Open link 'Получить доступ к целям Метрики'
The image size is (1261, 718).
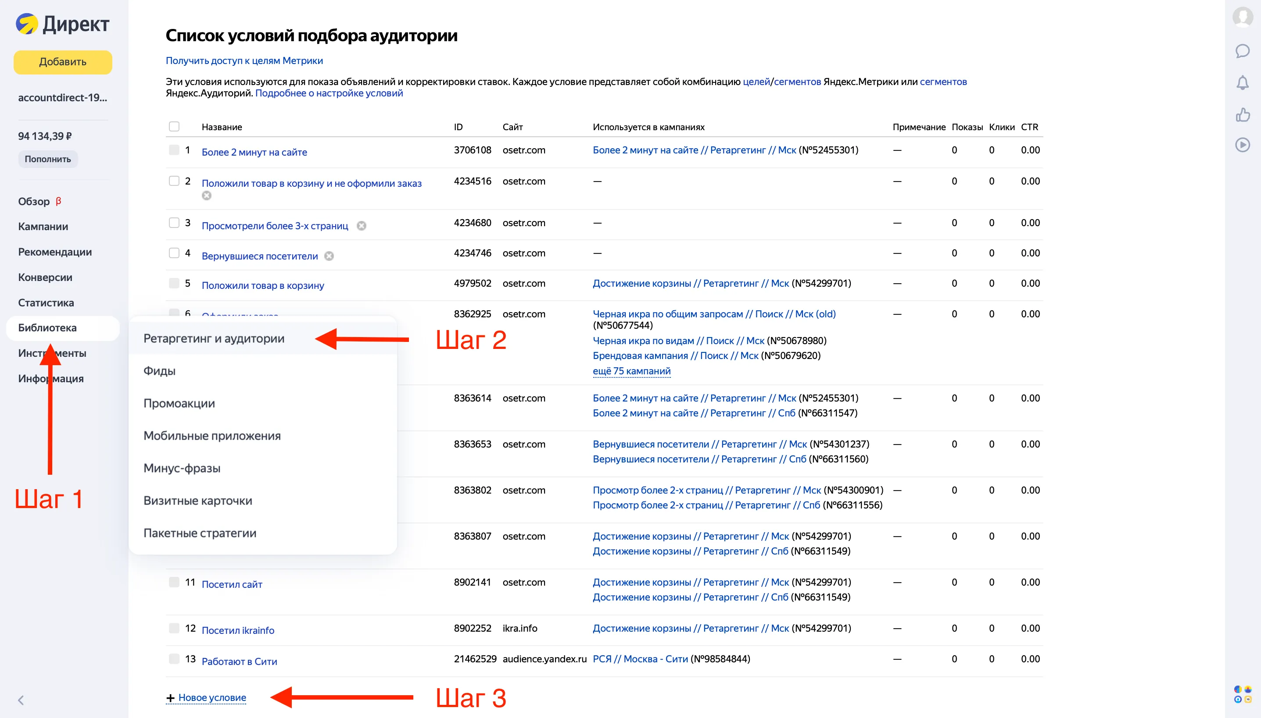pyautogui.click(x=244, y=60)
